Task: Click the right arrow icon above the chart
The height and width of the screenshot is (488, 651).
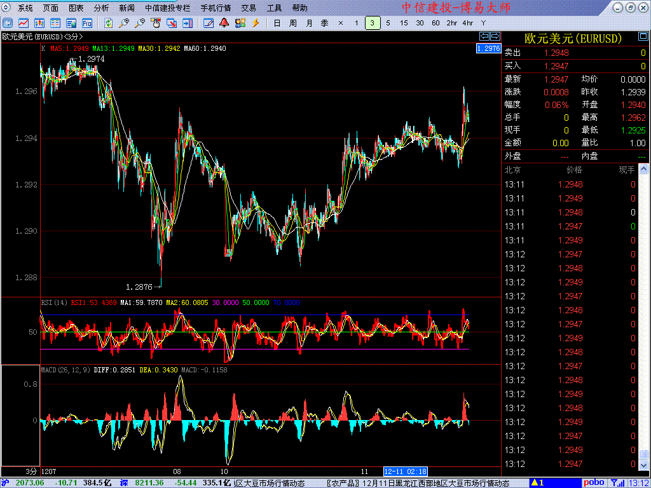Action: click(495, 36)
